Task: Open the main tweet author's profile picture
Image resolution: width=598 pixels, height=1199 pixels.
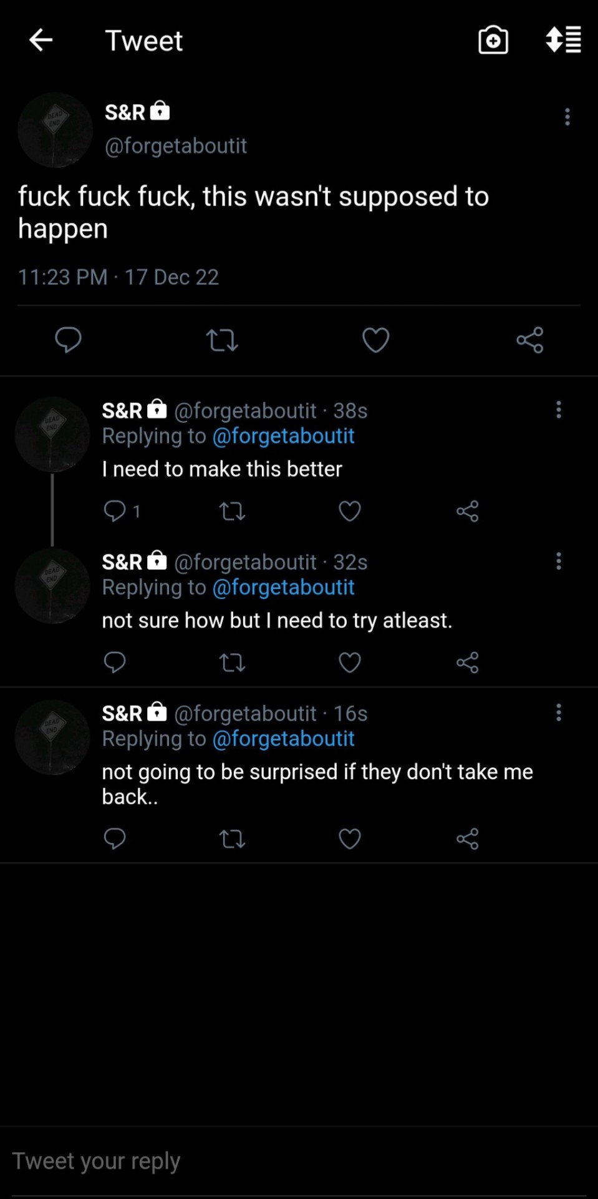Action: [x=55, y=130]
